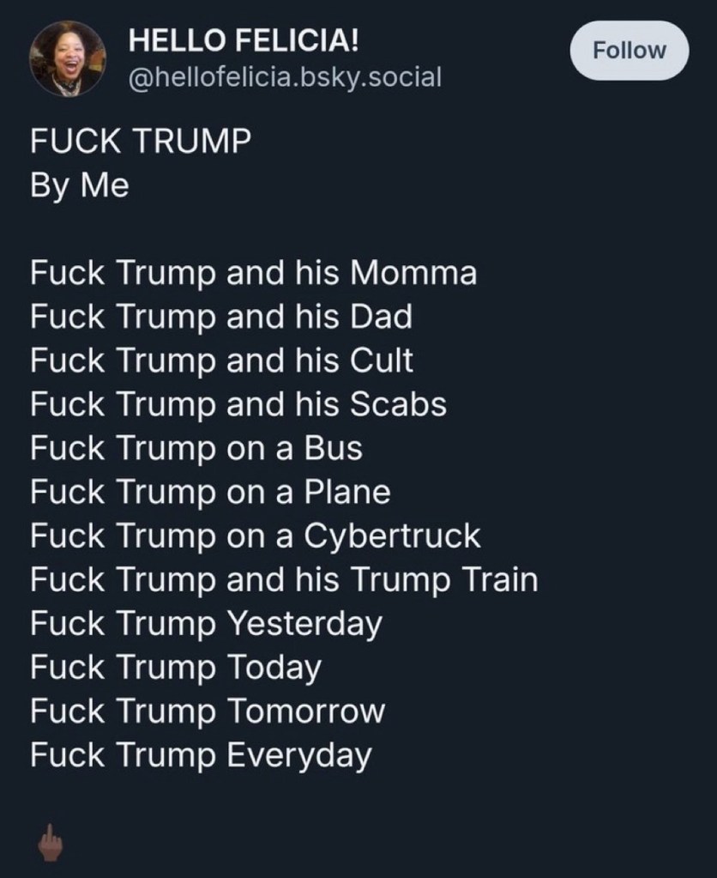Click the word 'Cybertruck' in the post
717x878 pixels.
[393, 536]
